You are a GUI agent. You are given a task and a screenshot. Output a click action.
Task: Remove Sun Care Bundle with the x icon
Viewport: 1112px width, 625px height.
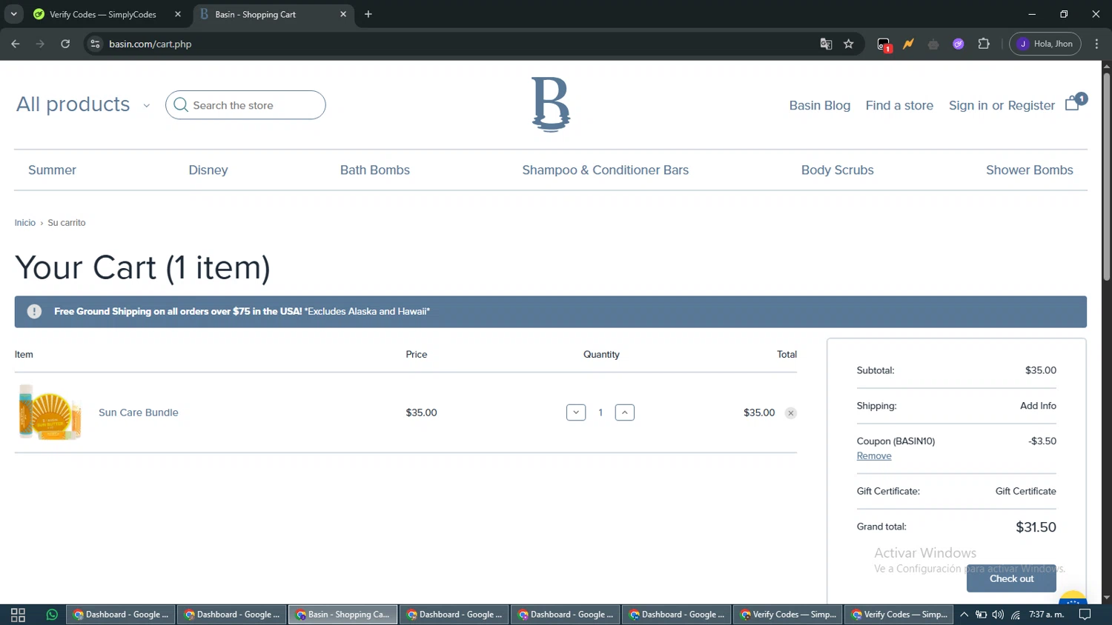pos(791,413)
